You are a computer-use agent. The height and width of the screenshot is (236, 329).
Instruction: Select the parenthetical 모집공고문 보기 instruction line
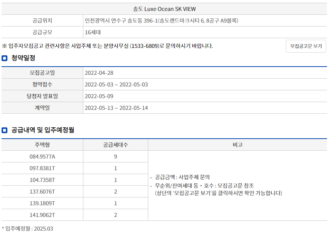(x=218, y=193)
